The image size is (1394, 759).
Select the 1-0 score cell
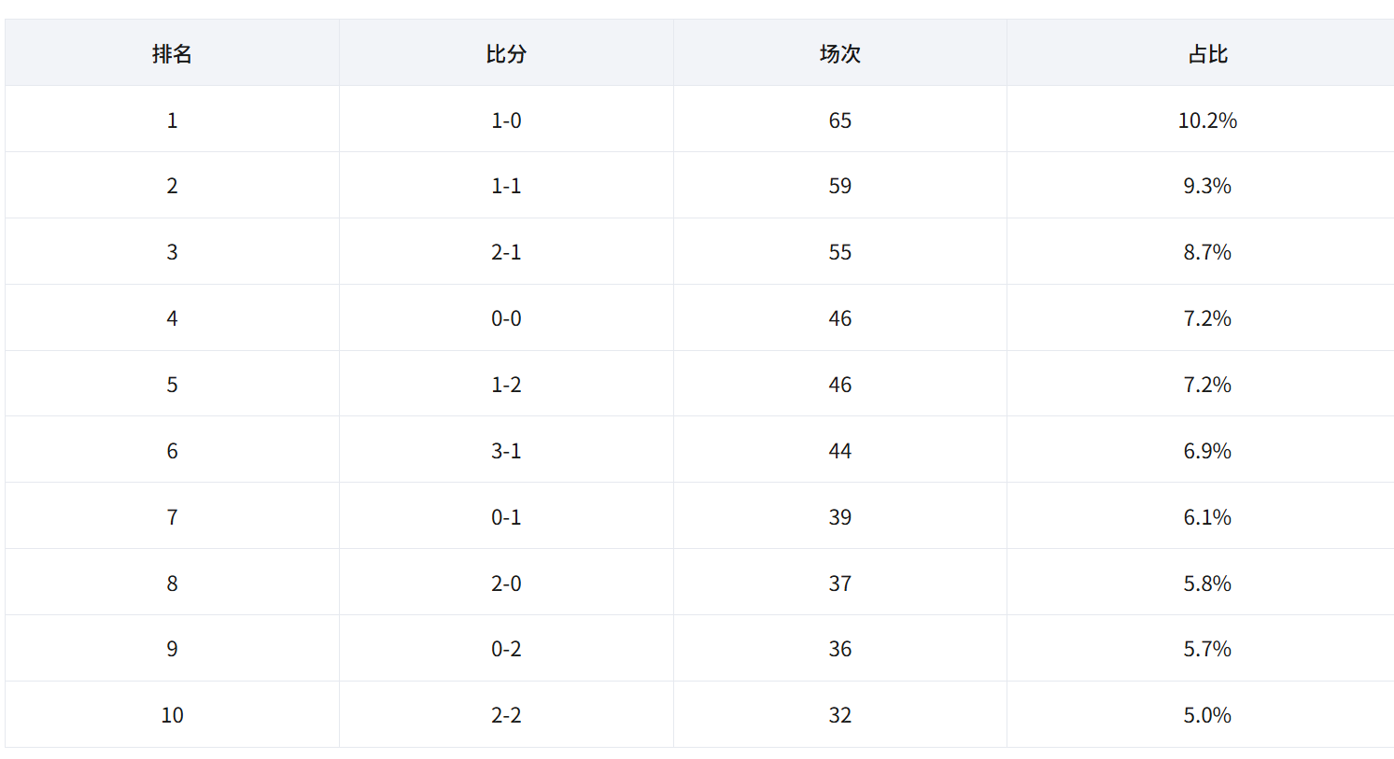tap(506, 119)
